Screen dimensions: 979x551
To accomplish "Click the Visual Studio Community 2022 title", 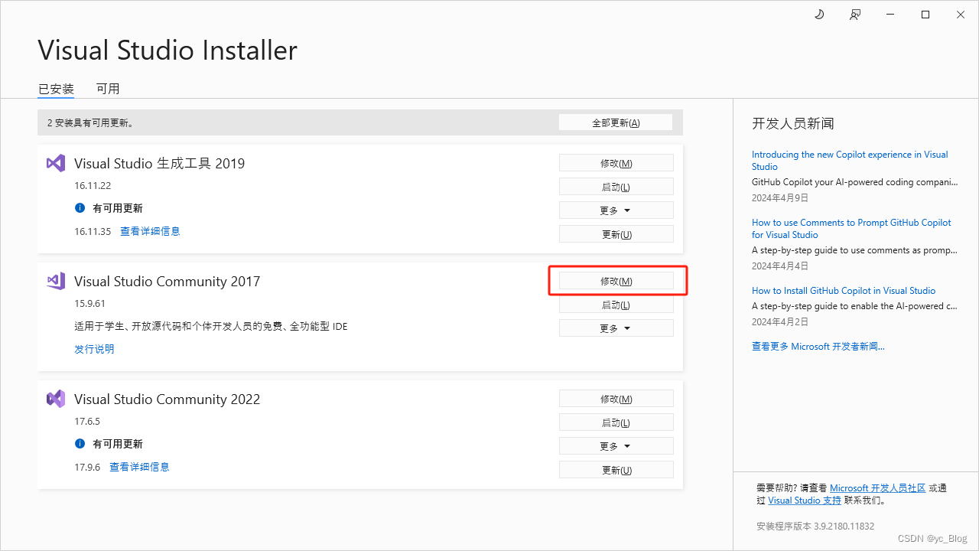I will (x=167, y=399).
